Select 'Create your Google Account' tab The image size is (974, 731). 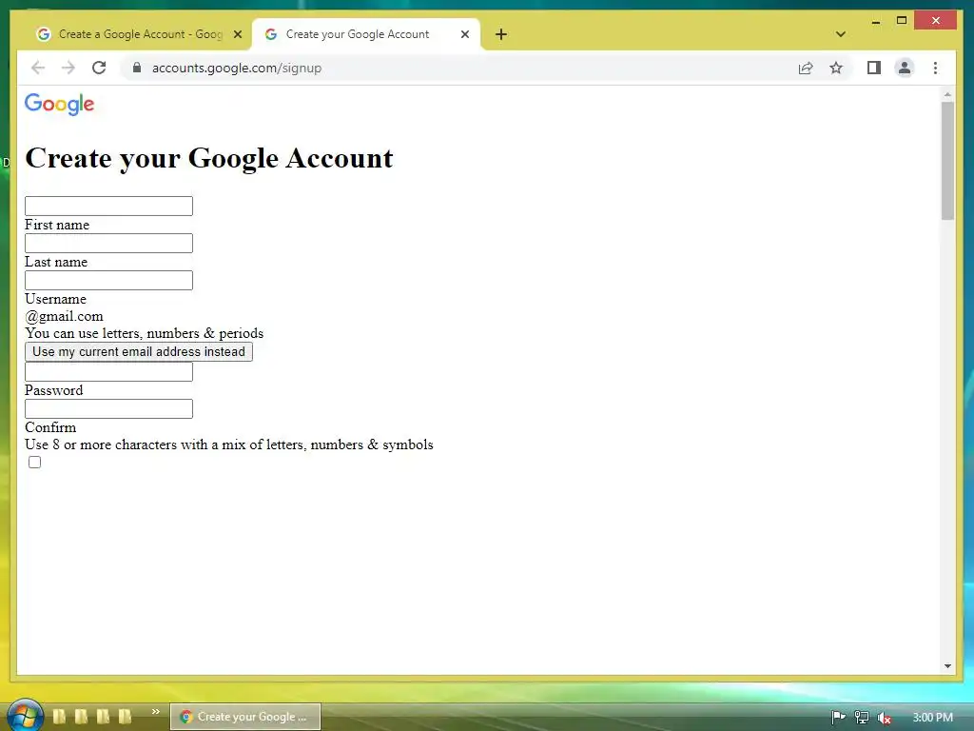[x=366, y=34]
